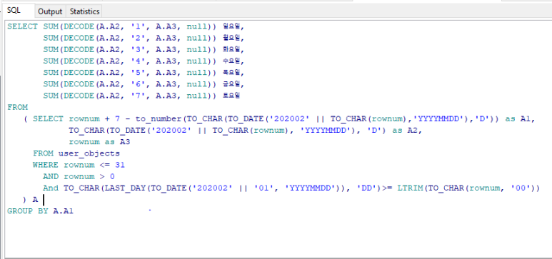The width and height of the screenshot is (552, 259).
Task: Click the ') A' subquery alias line
Action: [x=30, y=200]
